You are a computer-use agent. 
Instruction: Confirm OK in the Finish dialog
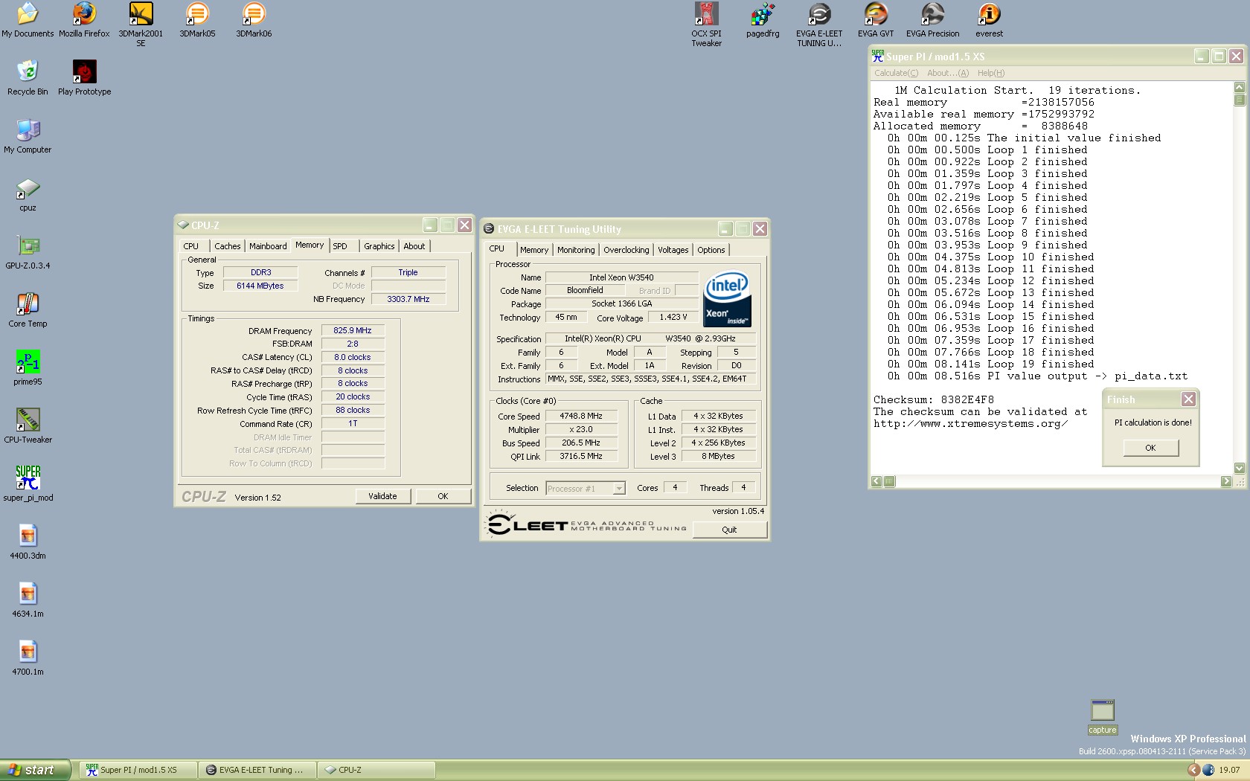1150,448
